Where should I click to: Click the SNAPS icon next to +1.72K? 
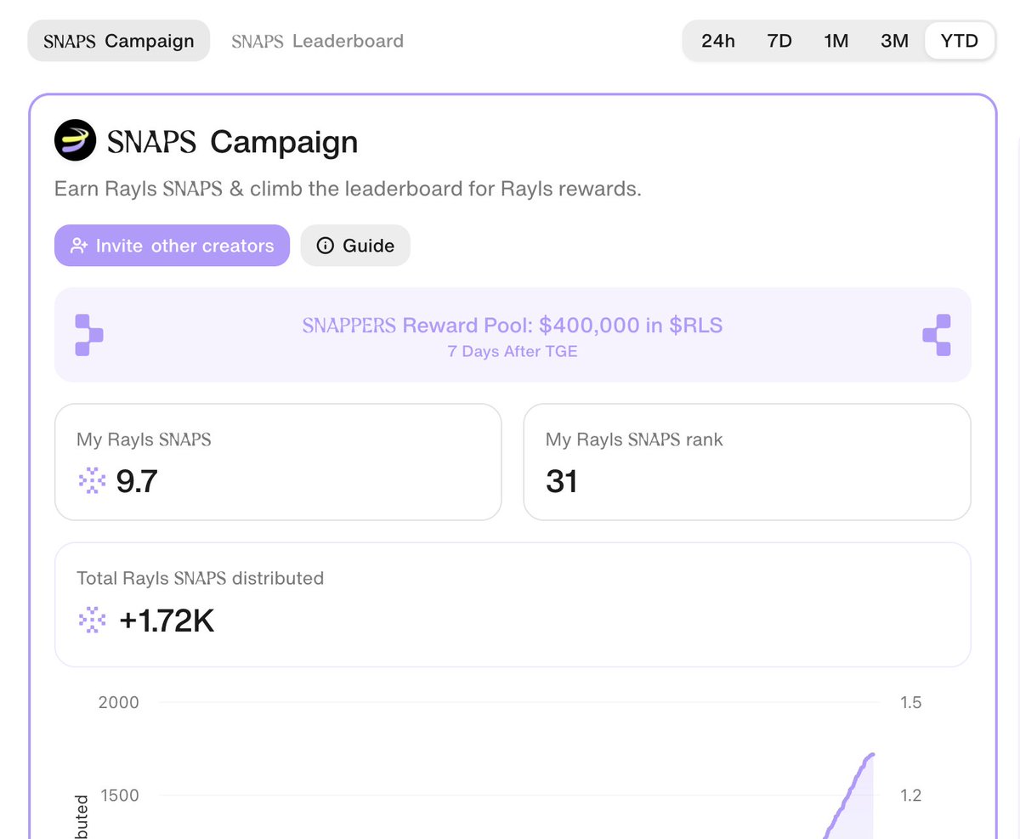[92, 621]
